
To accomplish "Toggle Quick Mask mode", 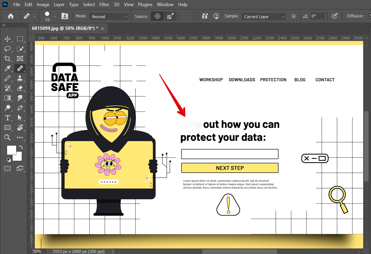I will click(x=8, y=169).
